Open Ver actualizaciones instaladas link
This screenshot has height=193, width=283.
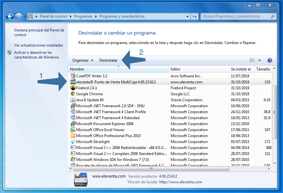38,45
